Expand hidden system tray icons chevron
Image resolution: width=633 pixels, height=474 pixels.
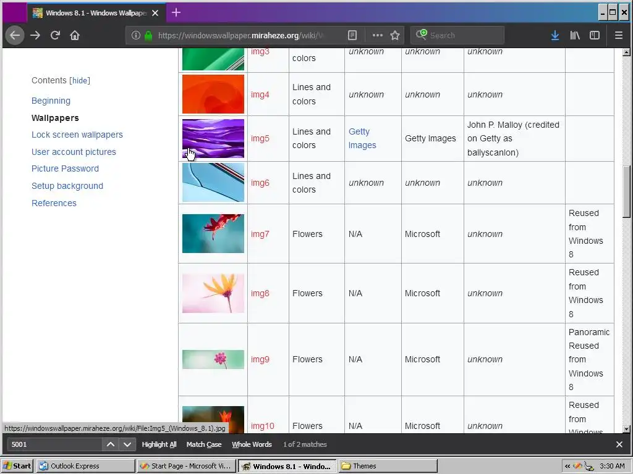[567, 467]
